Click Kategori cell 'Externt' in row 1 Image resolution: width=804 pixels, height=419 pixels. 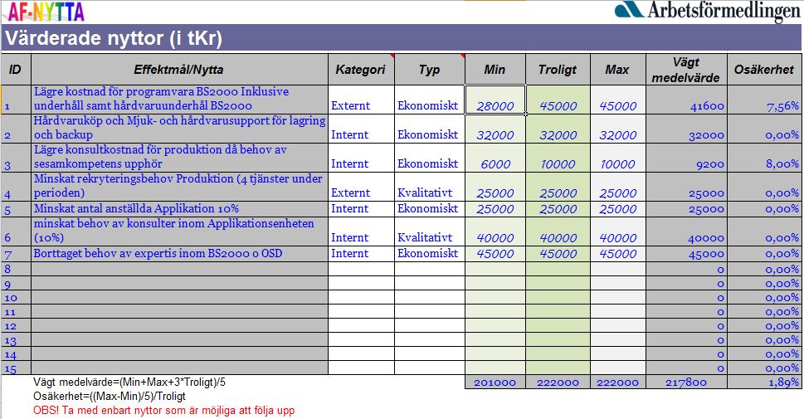coord(361,100)
